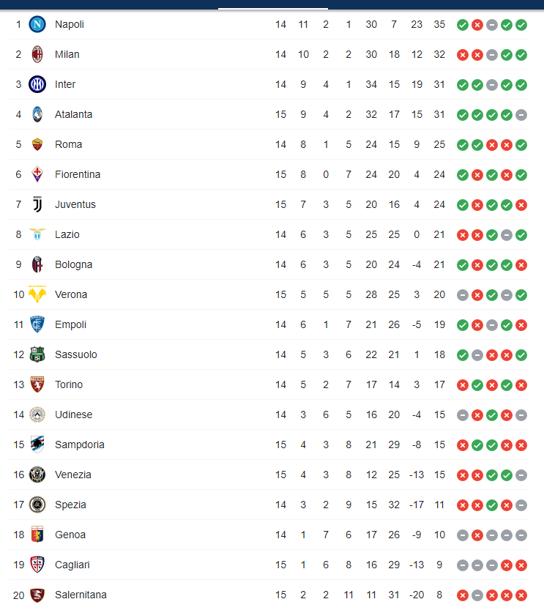
Task: Open the Roma team link
Action: coord(68,145)
